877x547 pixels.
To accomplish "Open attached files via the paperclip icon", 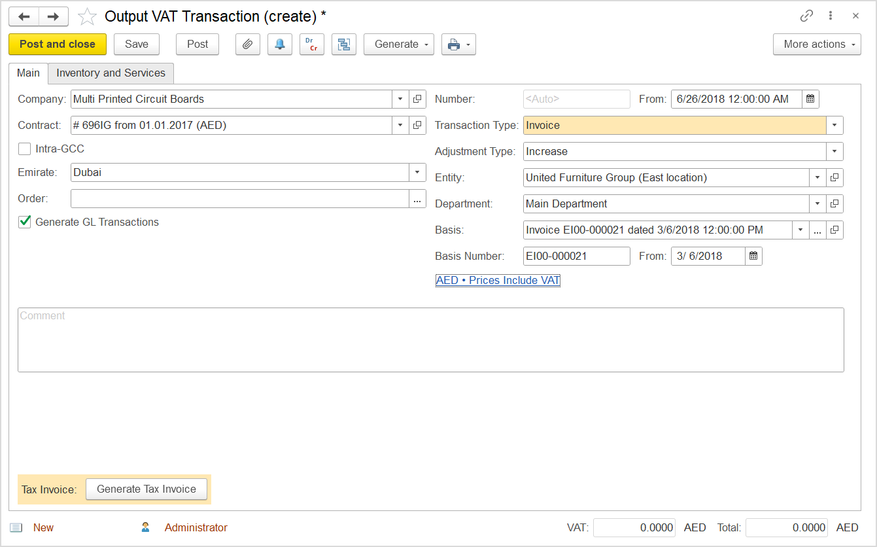I will click(x=248, y=44).
